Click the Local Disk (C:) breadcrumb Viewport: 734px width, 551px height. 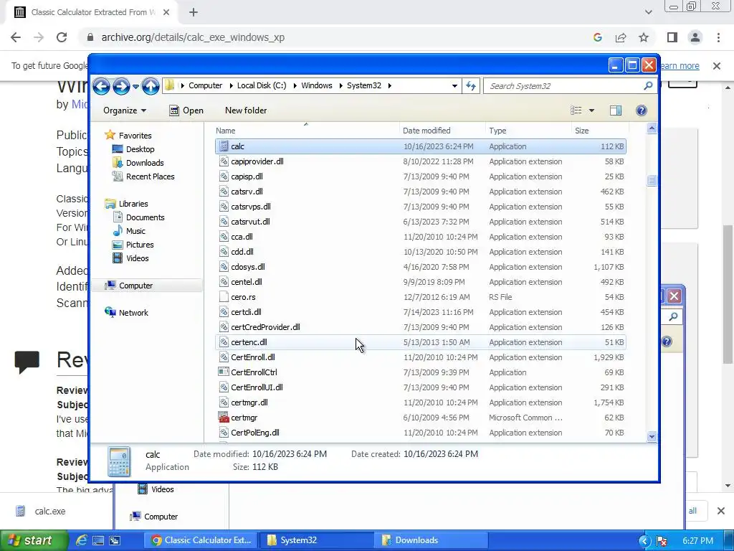(261, 86)
